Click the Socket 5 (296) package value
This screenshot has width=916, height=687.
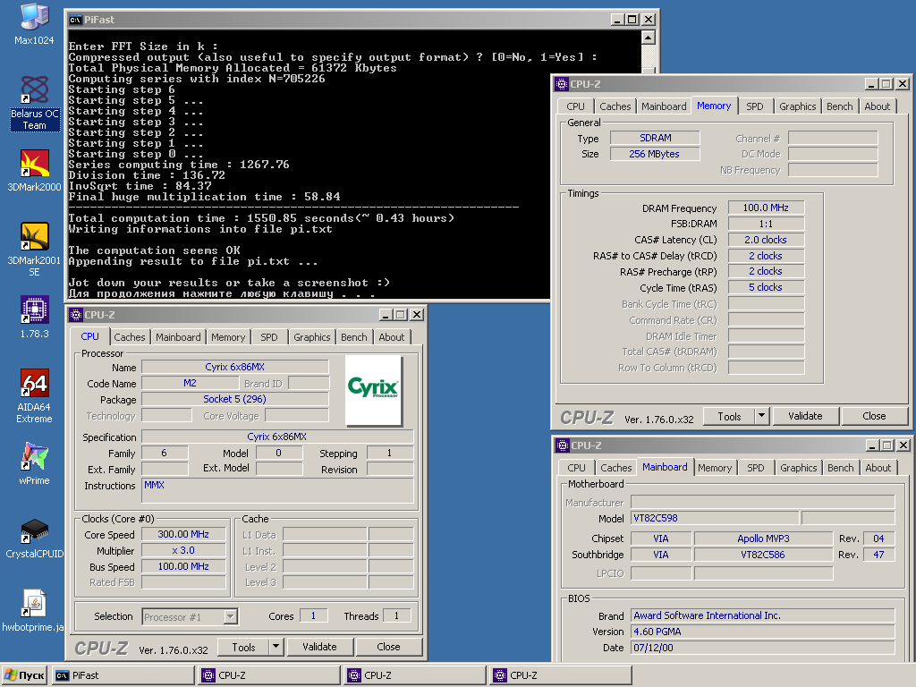coord(235,400)
